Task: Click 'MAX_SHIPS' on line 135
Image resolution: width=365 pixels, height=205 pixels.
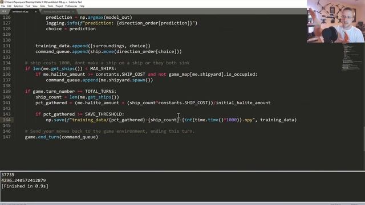Action: 102,68
